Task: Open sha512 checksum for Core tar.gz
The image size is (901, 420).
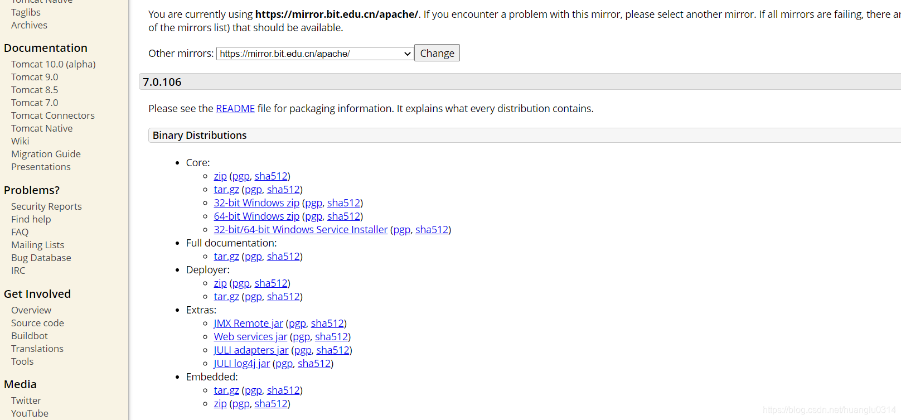Action: pyautogui.click(x=283, y=189)
